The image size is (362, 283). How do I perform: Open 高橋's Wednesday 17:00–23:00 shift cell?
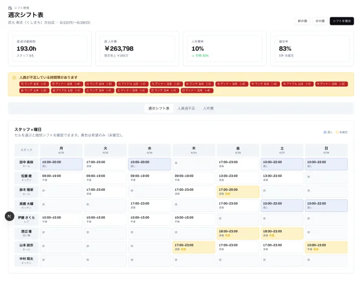point(150,205)
